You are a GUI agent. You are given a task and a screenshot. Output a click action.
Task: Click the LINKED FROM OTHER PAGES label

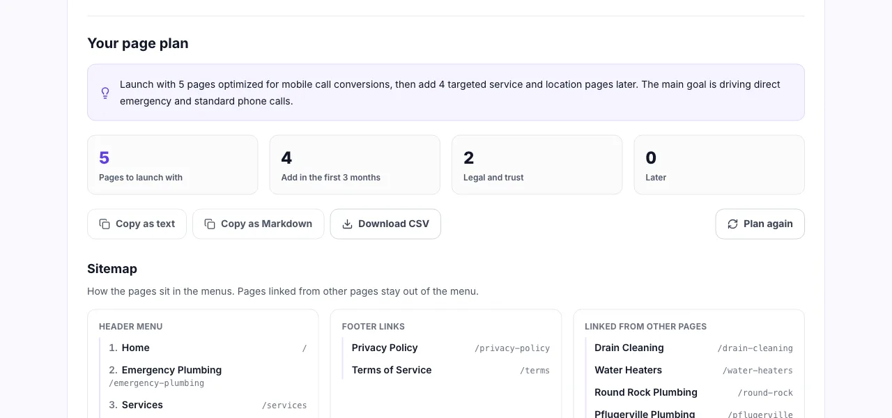coord(646,327)
